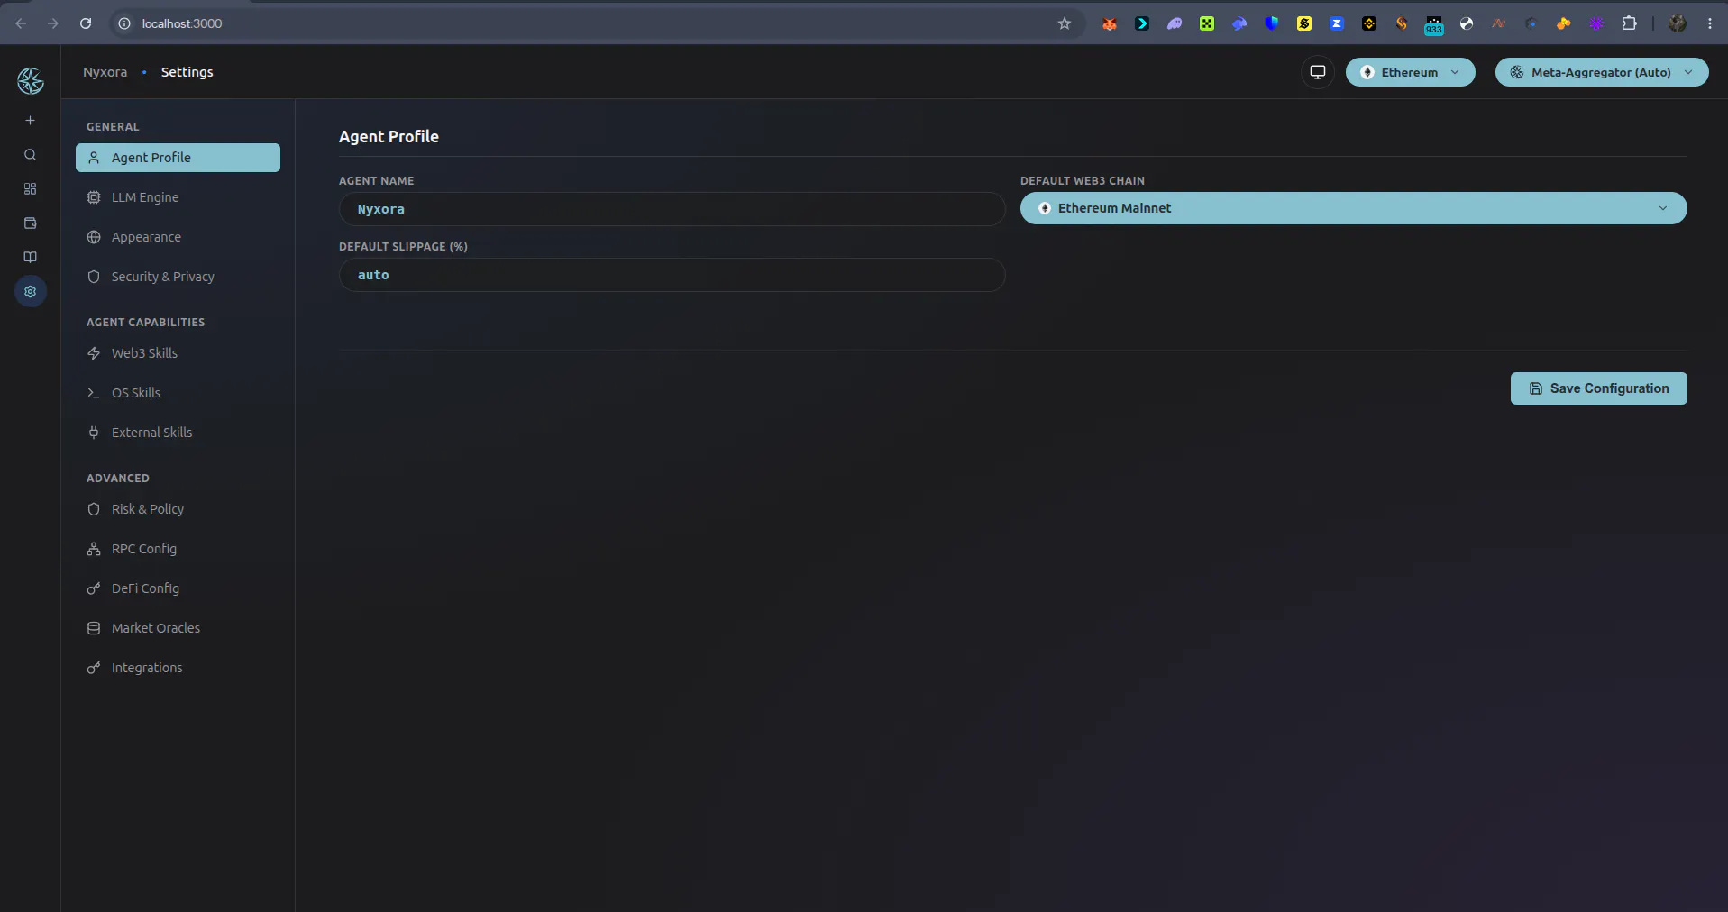Open the wallet icon in sidebar
Viewport: 1728px width, 912px height.
(x=30, y=223)
